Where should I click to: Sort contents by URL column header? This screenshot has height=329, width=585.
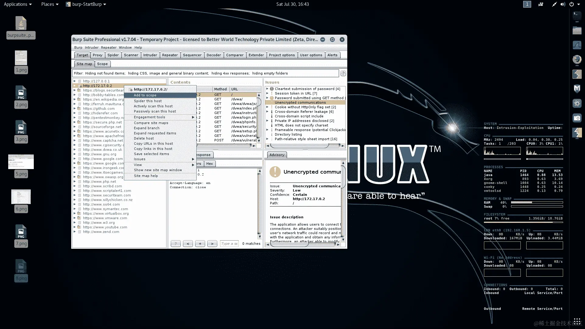pos(245,89)
